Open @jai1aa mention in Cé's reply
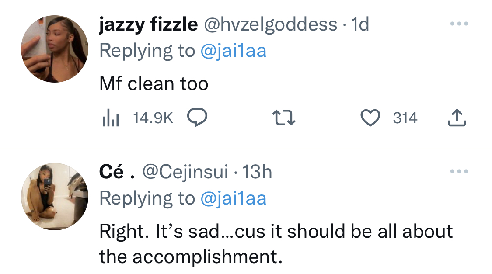This screenshot has width=492, height=274. pos(234,198)
